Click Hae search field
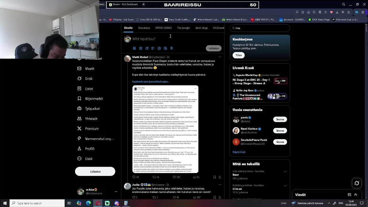 click(260, 28)
